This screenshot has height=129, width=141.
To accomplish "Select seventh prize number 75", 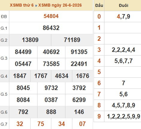I will pyautogui.click(x=41, y=124).
